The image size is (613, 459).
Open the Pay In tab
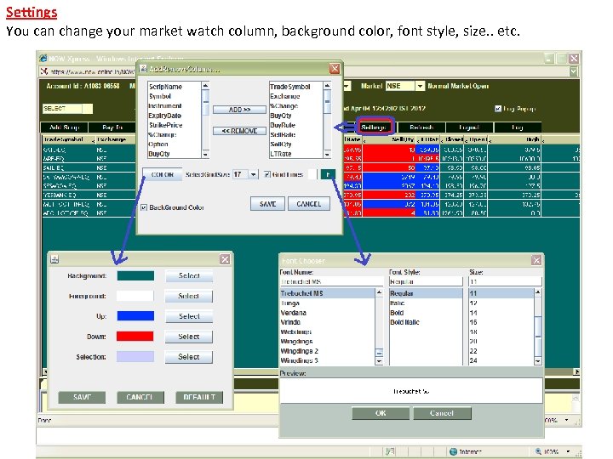(x=112, y=127)
